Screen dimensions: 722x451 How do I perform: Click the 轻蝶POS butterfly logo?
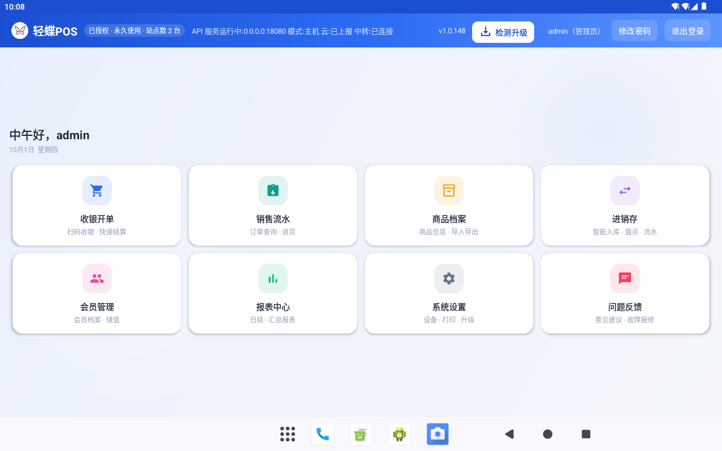tap(20, 31)
